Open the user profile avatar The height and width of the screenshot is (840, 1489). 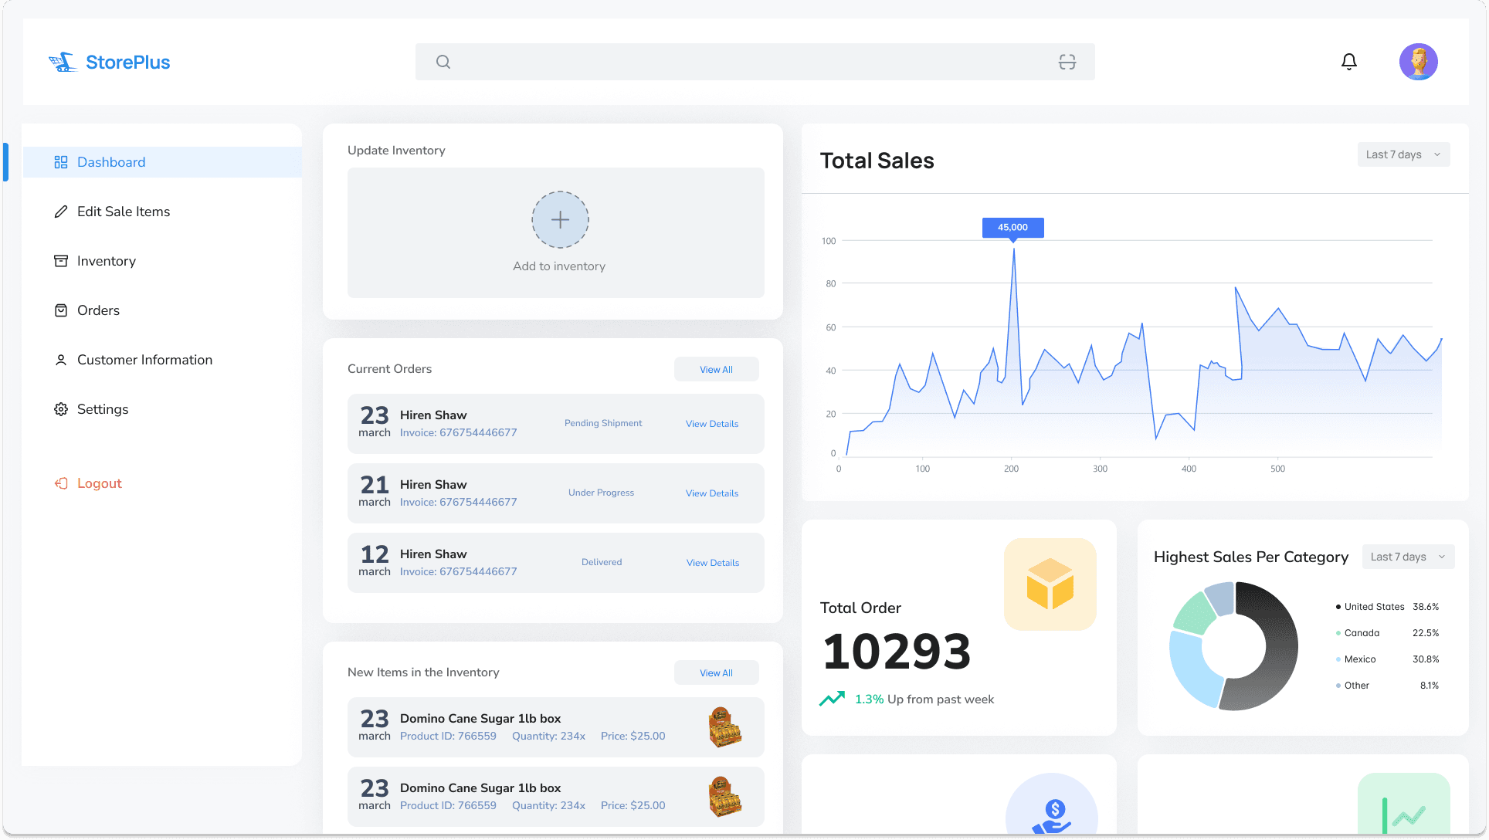[1418, 62]
